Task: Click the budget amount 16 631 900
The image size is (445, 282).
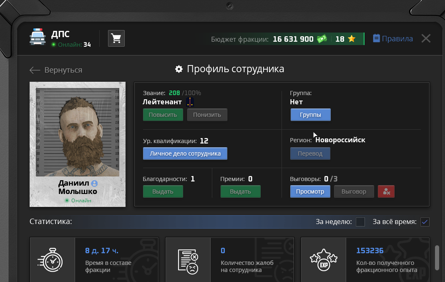Action: [293, 39]
